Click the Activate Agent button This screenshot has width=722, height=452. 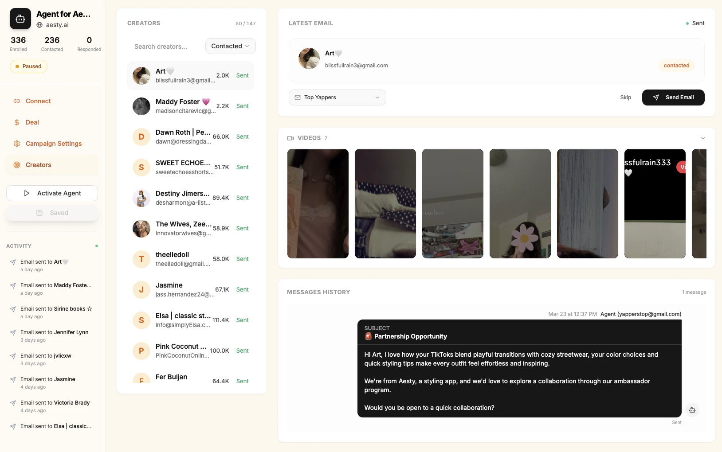52,193
